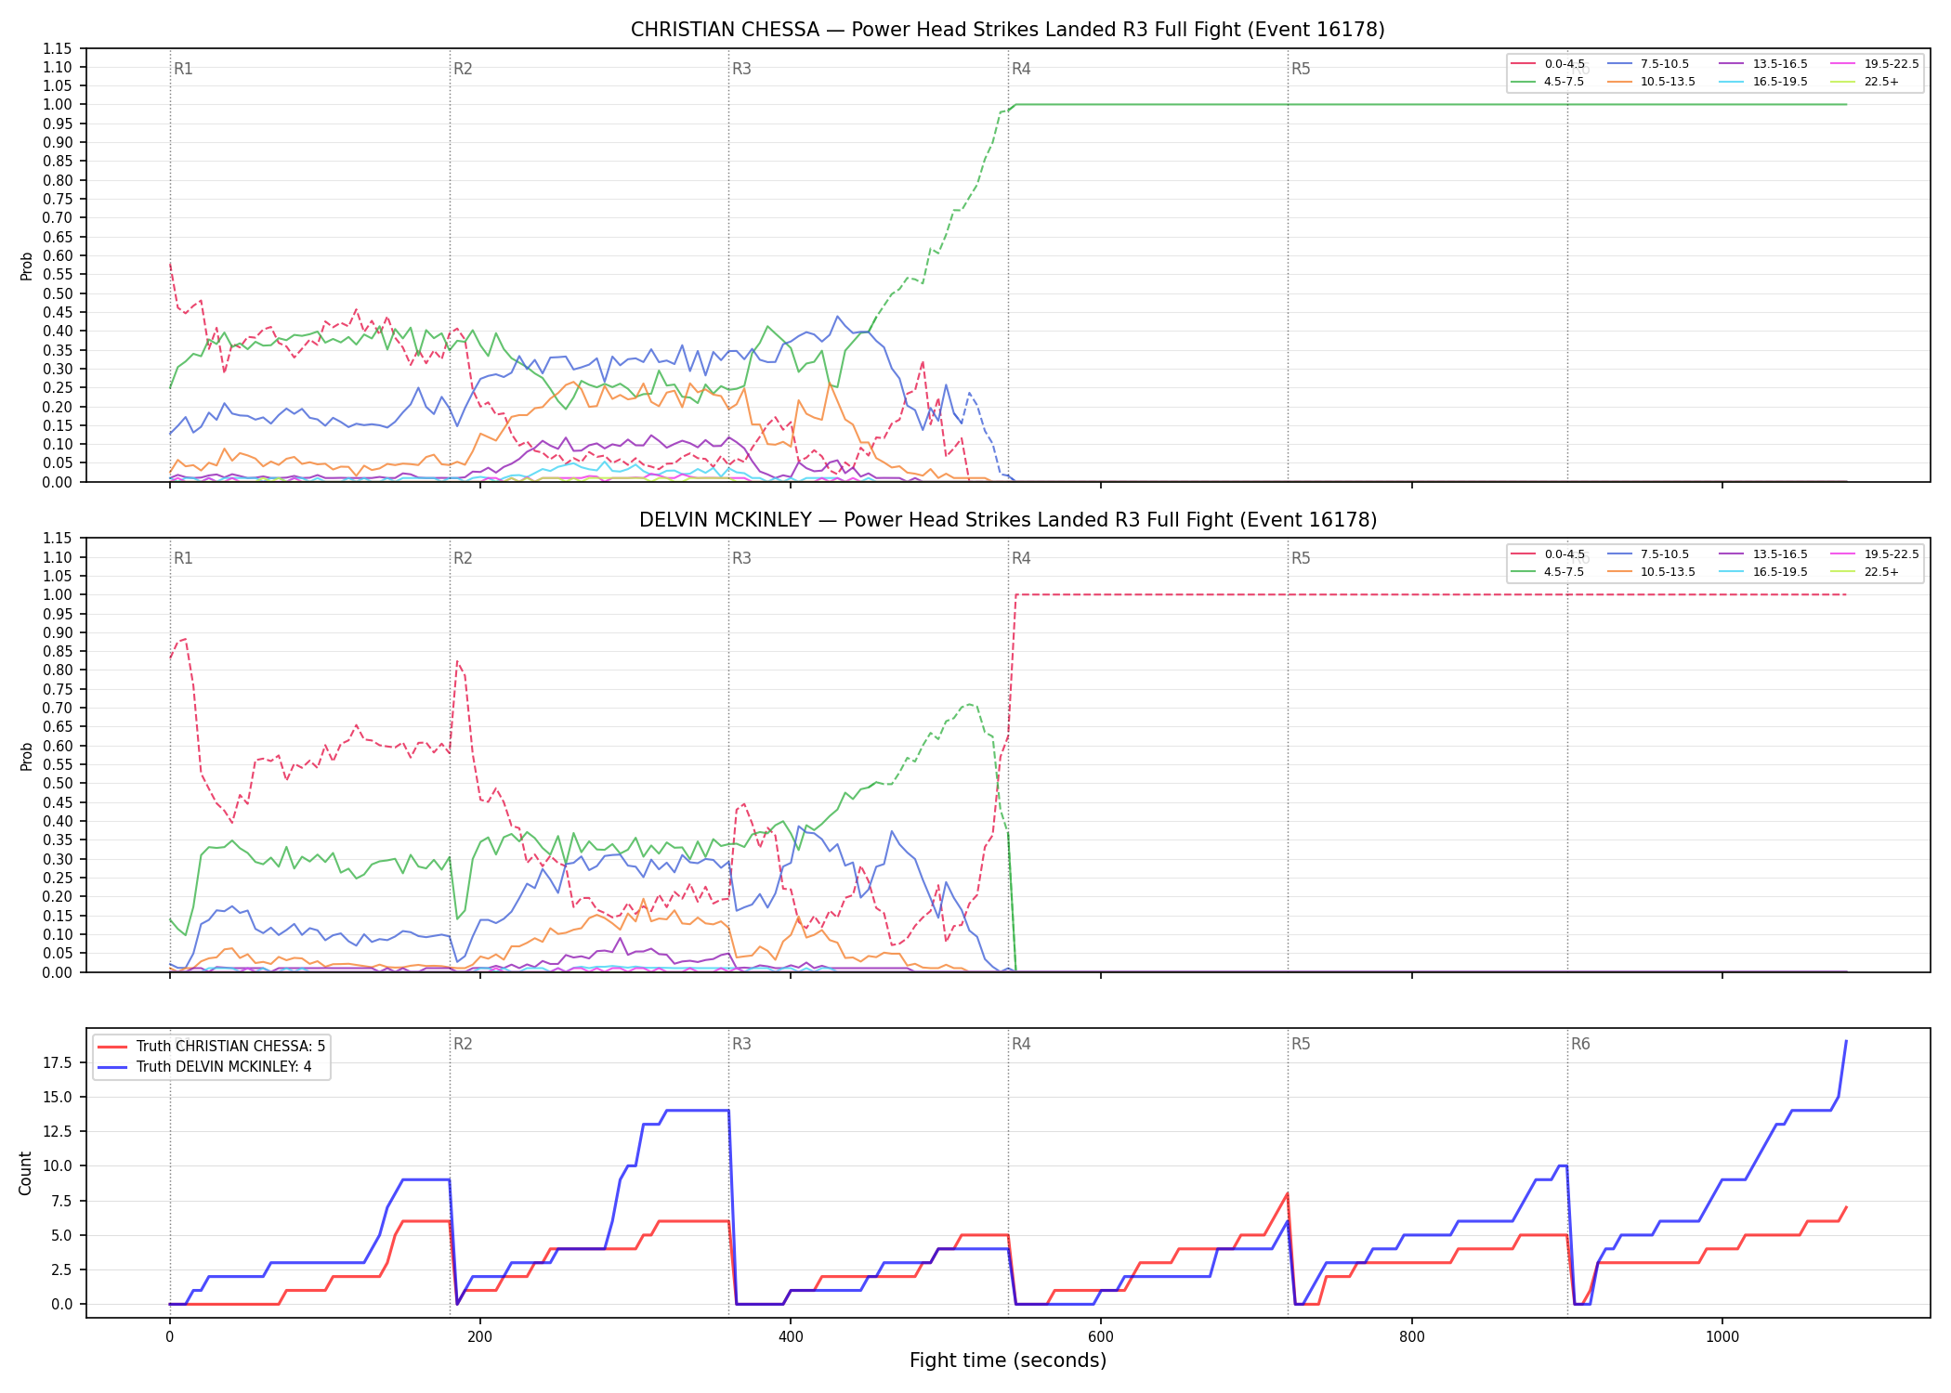This screenshot has width=1951, height=1393.
Task: Click the 15.0 tick on the Count axis
Action: (58, 1097)
